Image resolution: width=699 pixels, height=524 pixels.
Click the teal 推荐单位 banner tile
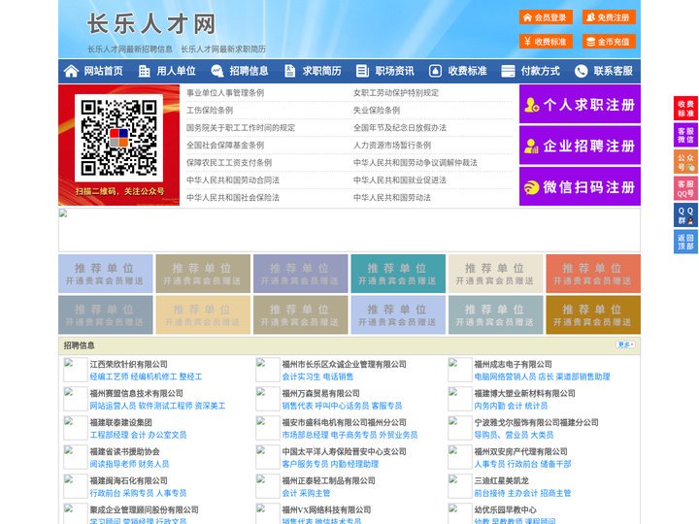pos(398,274)
